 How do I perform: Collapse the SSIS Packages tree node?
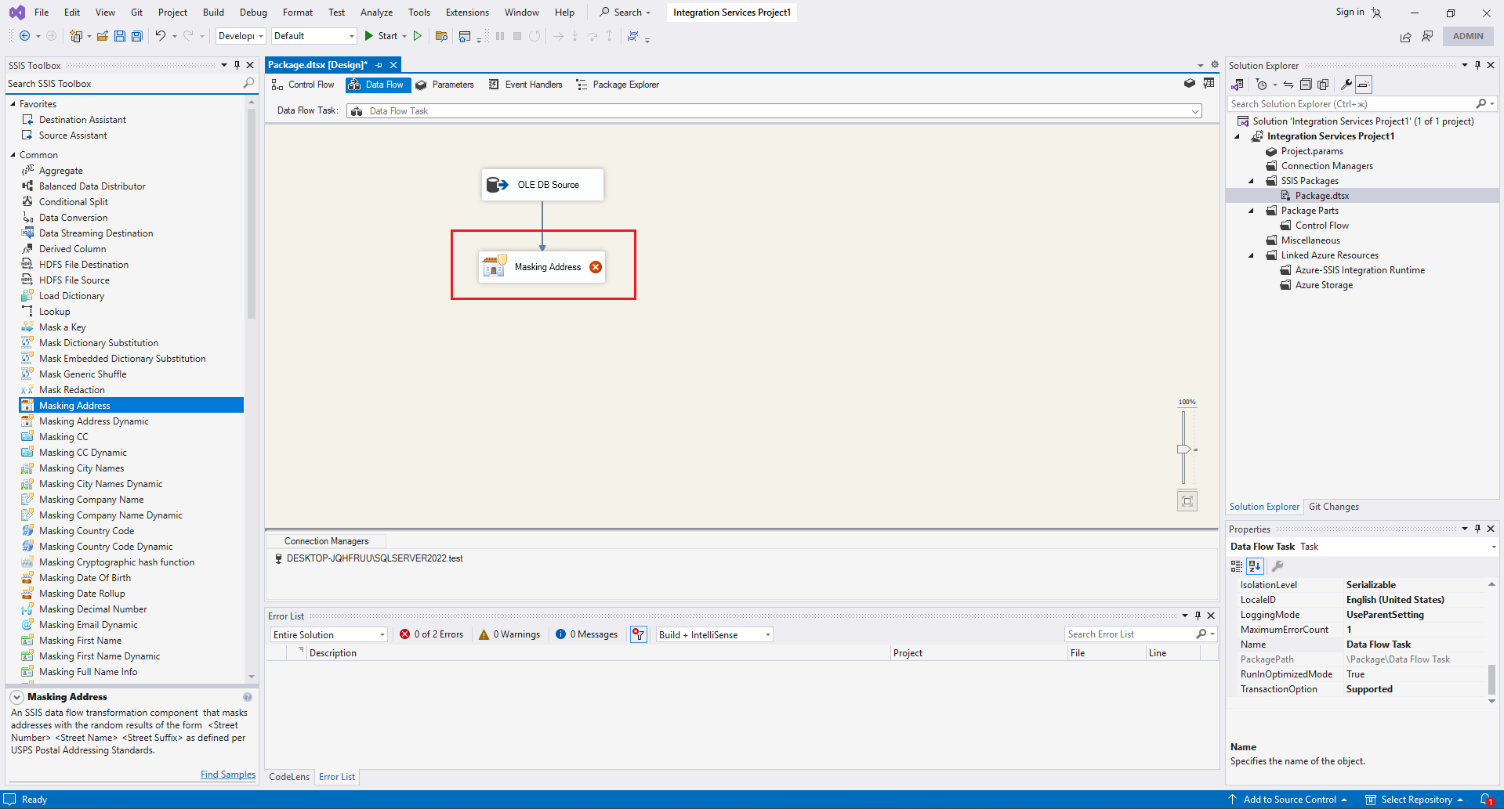click(x=1251, y=181)
